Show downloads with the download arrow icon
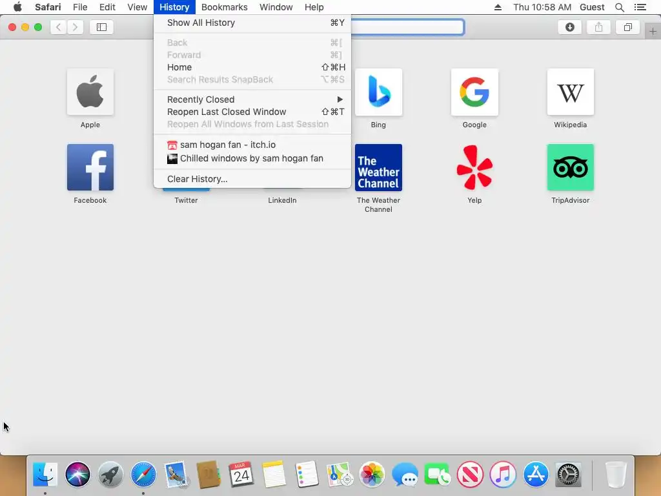661x496 pixels. pos(570,27)
